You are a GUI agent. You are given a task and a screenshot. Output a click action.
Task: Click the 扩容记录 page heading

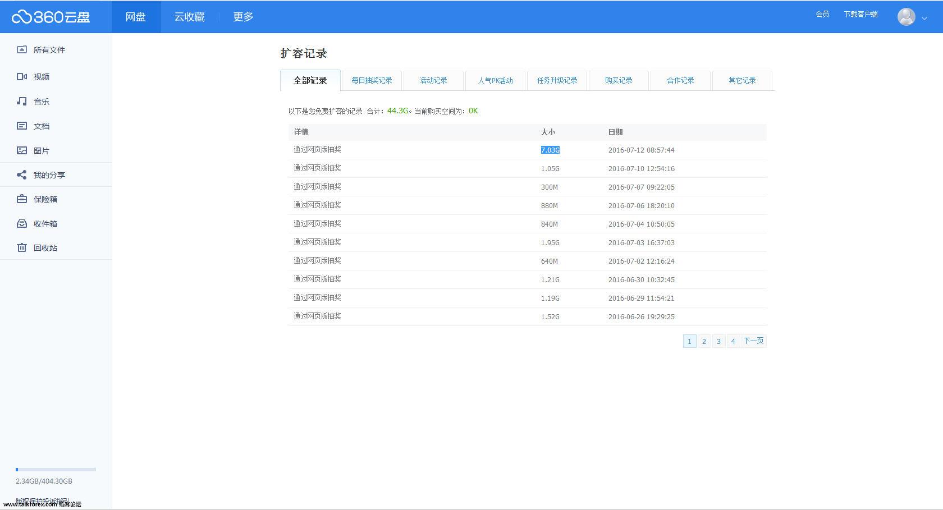coord(304,53)
